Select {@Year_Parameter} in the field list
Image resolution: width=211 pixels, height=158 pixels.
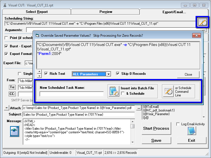click(x=156, y=114)
